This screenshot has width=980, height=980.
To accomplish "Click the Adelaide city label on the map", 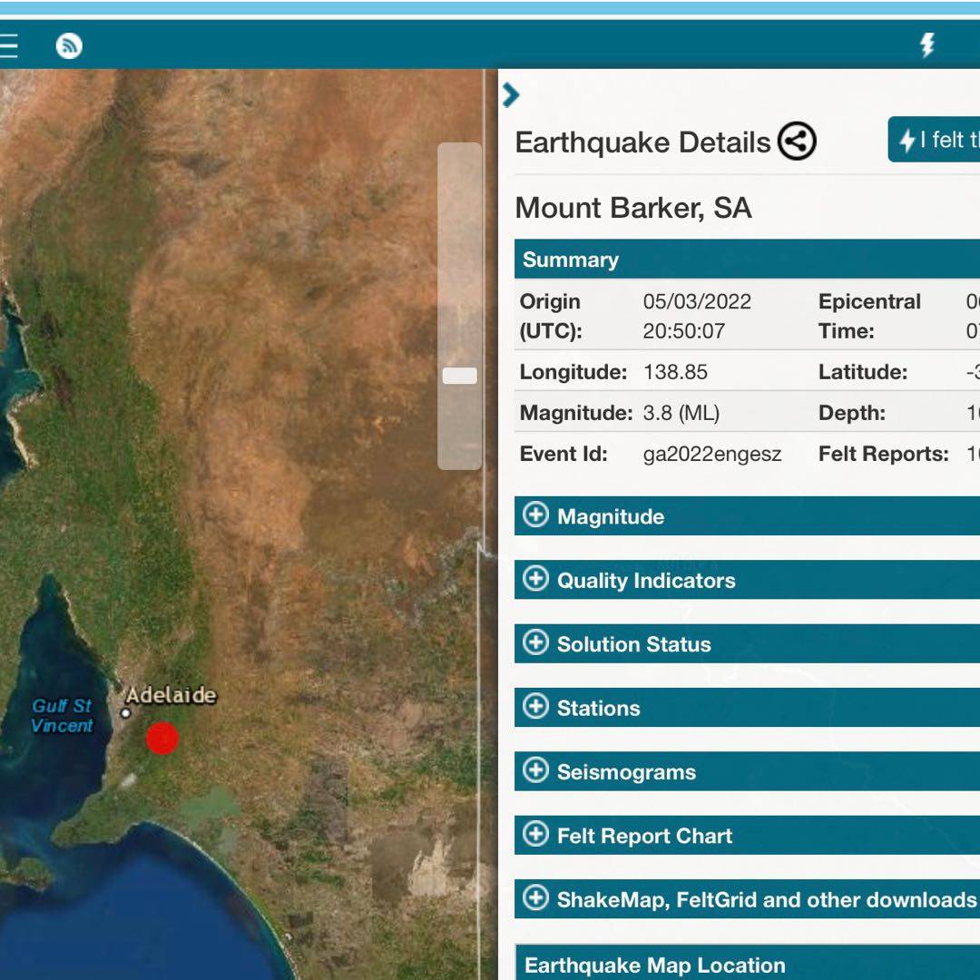I will [171, 696].
